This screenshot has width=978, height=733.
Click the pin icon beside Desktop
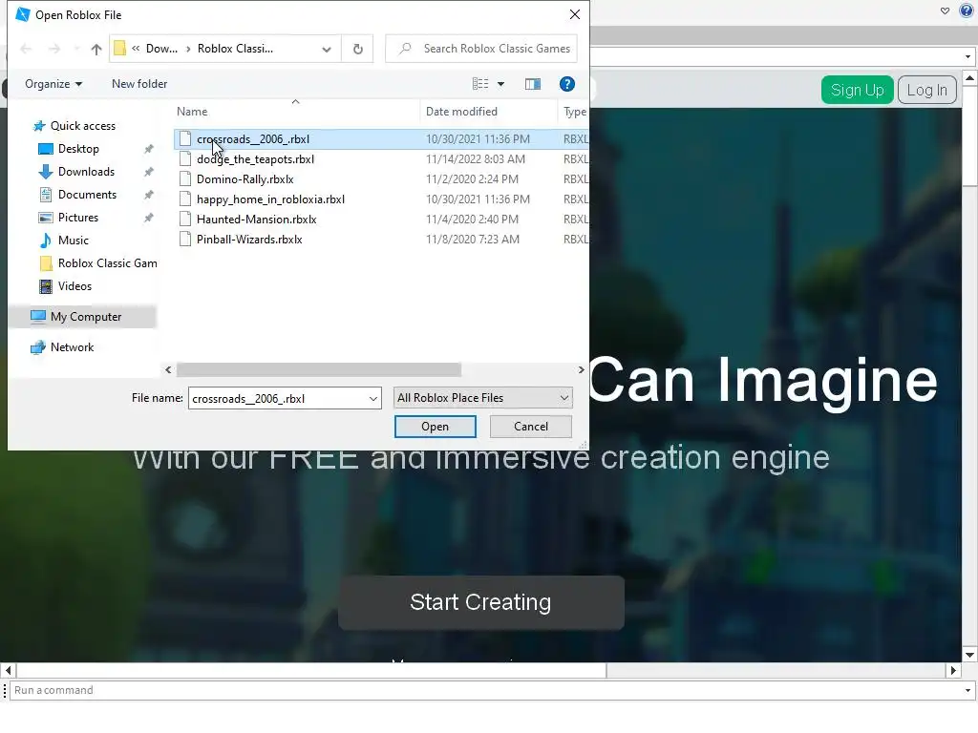148,149
